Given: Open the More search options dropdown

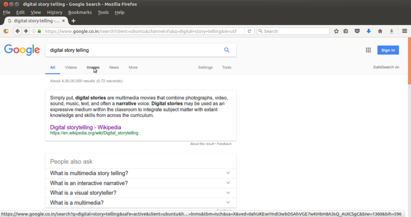Looking at the screenshot, I should 133,68.
